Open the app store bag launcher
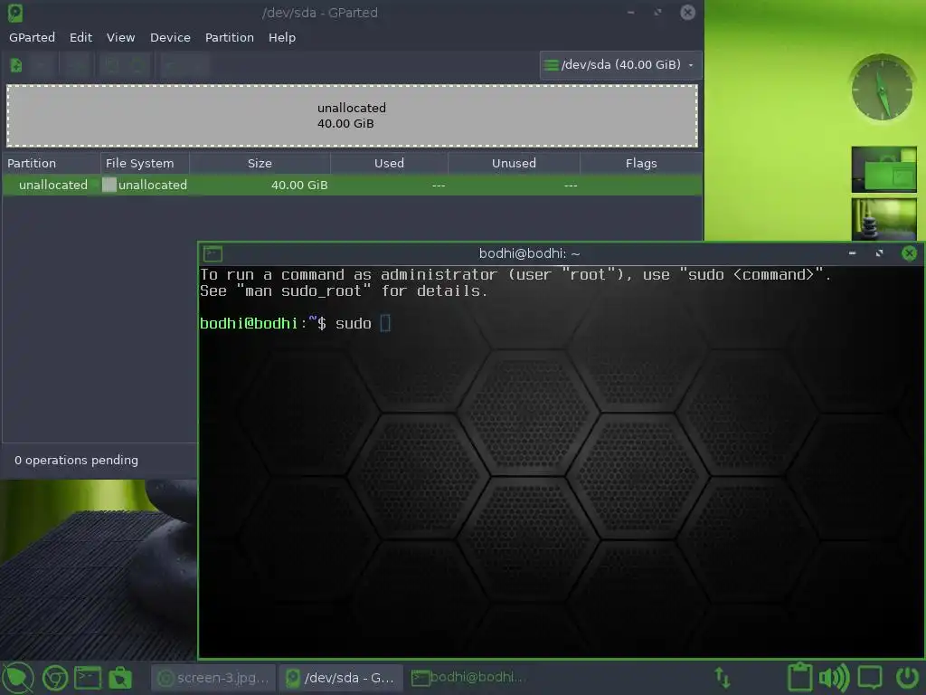This screenshot has width=926, height=695. pos(120,678)
